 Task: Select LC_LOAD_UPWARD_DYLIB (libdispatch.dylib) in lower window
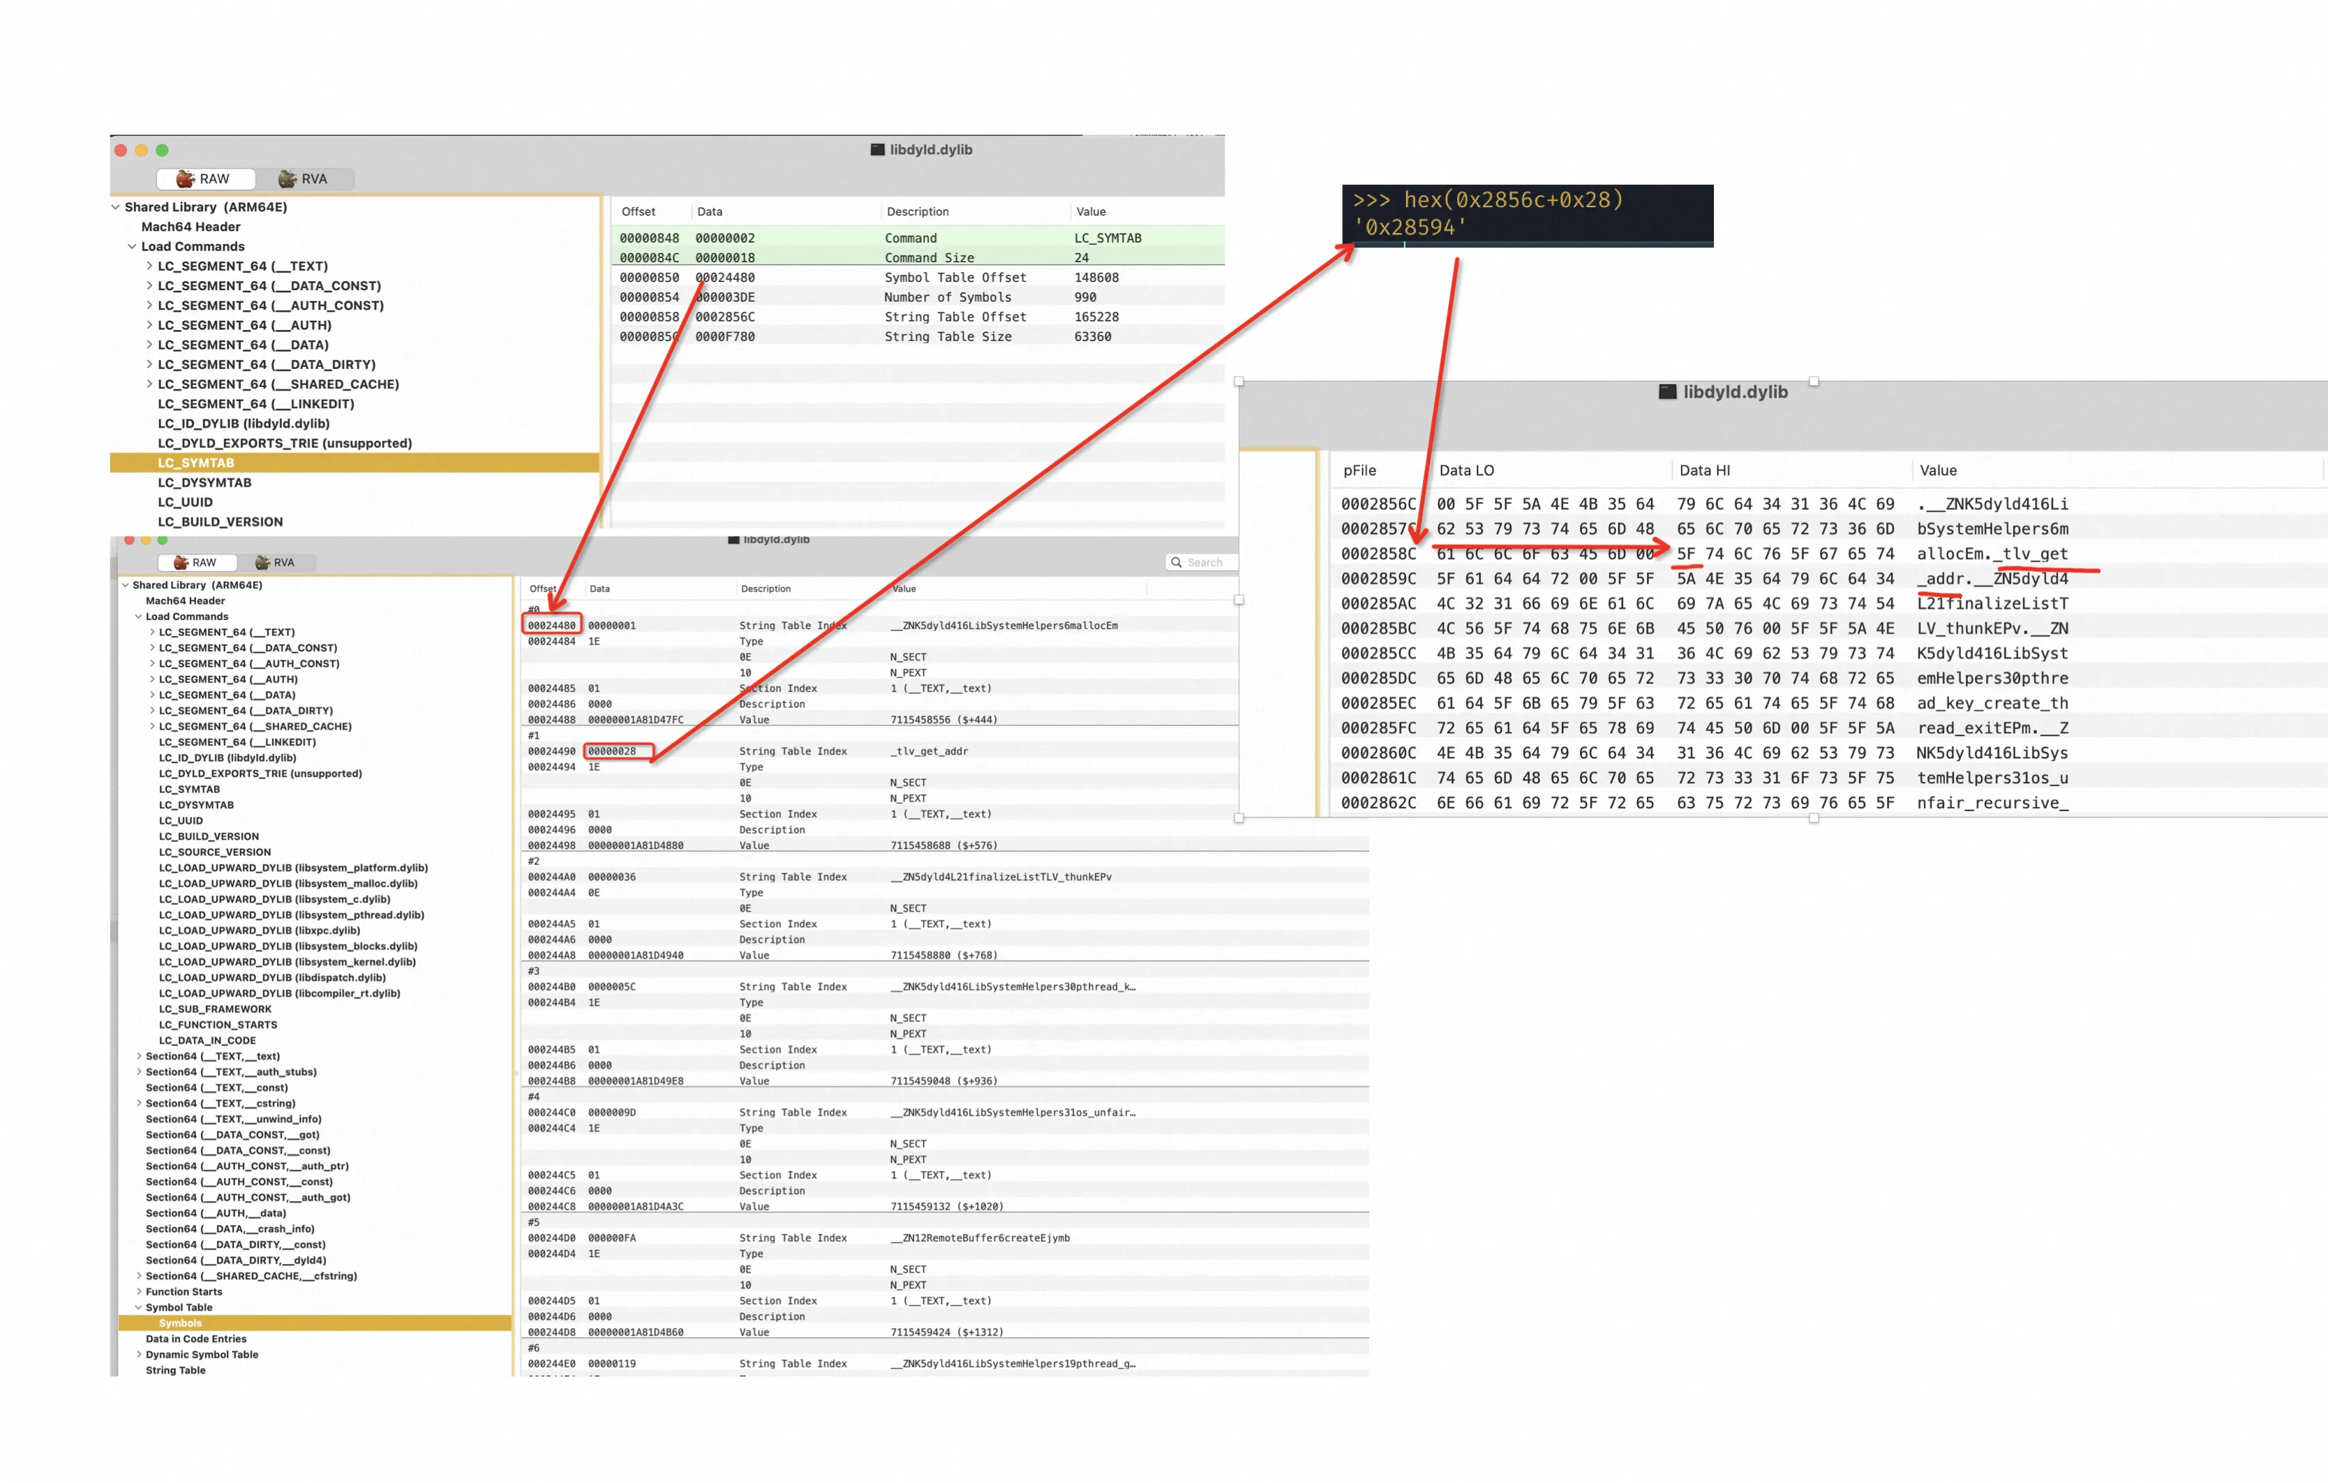[x=271, y=978]
